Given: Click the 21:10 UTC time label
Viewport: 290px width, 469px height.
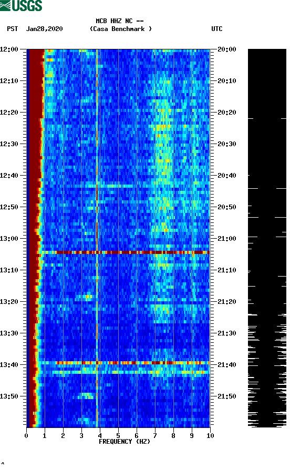Looking at the screenshot, I should click(x=227, y=270).
